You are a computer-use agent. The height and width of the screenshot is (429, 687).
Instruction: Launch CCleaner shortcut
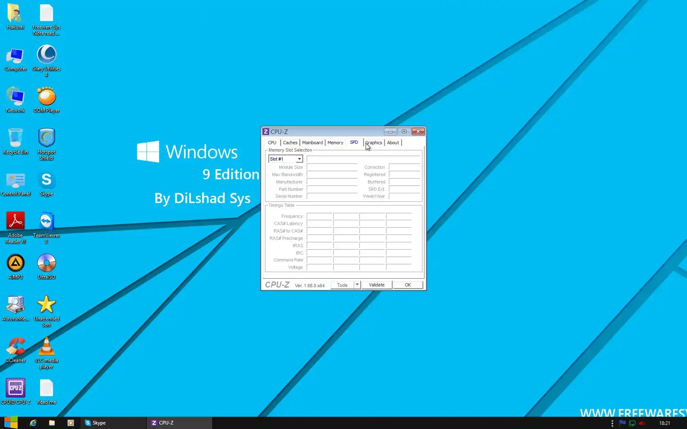point(15,350)
